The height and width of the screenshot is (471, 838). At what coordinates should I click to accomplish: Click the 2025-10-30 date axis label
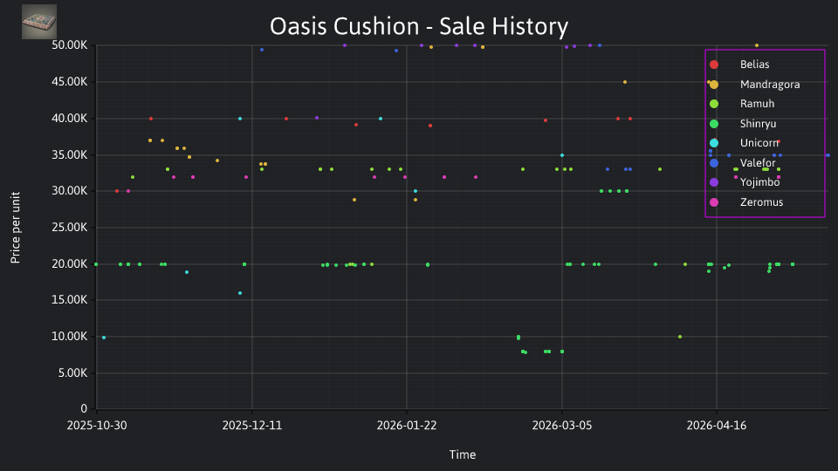(97, 426)
